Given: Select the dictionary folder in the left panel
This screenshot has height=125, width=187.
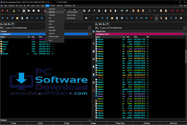Looking at the screenshot, I should click(x=5, y=42).
